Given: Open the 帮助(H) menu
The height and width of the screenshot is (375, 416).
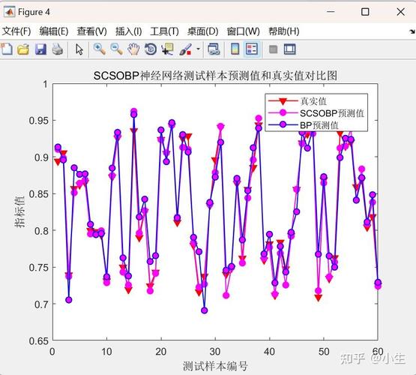Looking at the screenshot, I should click(284, 31).
